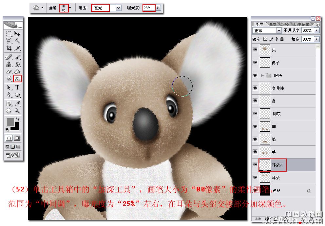Select the 手 layer
The image size is (325, 226).
click(283, 152)
